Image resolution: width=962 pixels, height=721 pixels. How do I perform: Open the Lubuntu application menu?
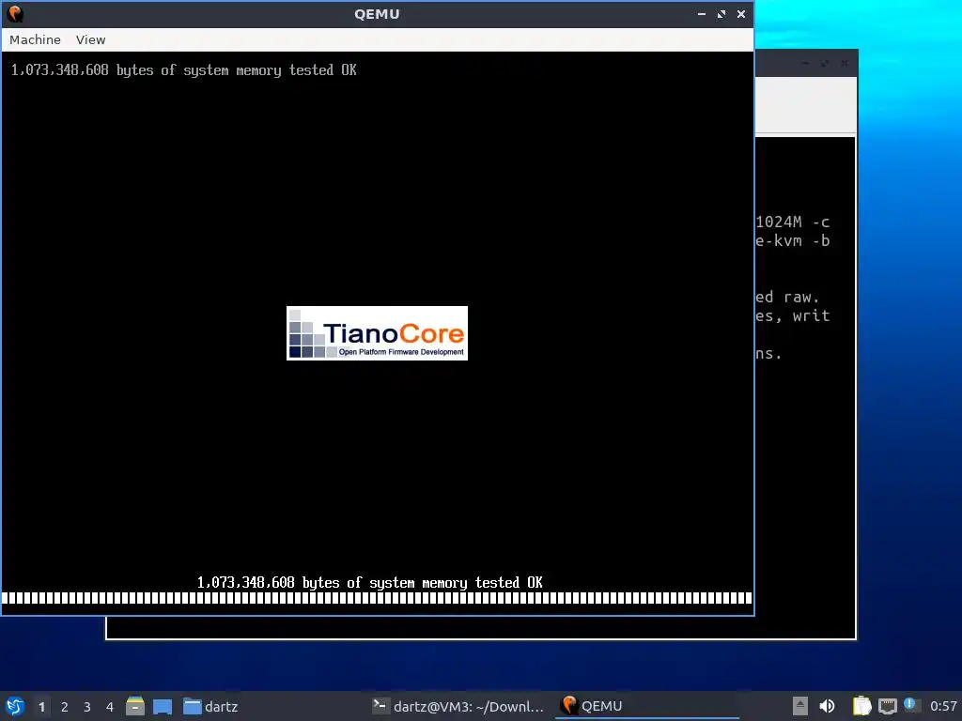coord(15,706)
